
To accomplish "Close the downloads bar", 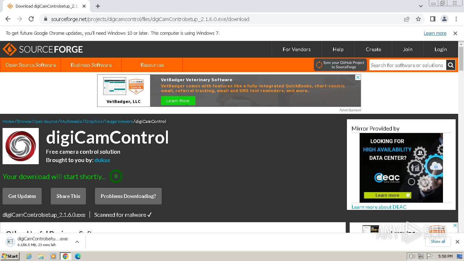I will pyautogui.click(x=457, y=242).
